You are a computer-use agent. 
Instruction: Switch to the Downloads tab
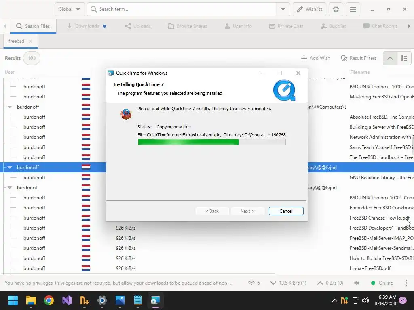tap(87, 26)
